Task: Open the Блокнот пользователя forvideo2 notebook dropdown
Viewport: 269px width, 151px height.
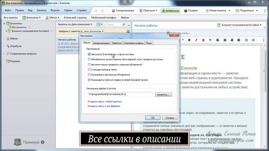Action: click(x=240, y=25)
